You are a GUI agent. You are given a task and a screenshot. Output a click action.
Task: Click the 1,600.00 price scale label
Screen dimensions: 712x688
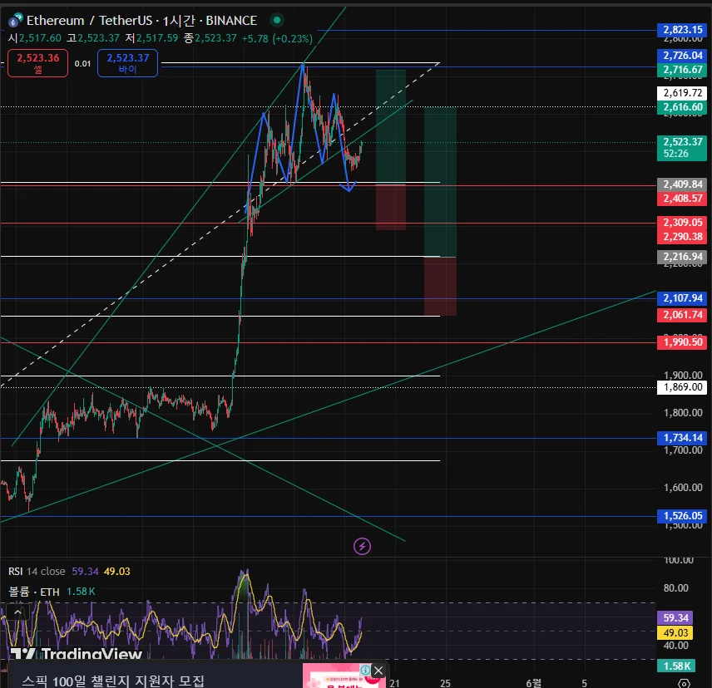tap(683, 488)
